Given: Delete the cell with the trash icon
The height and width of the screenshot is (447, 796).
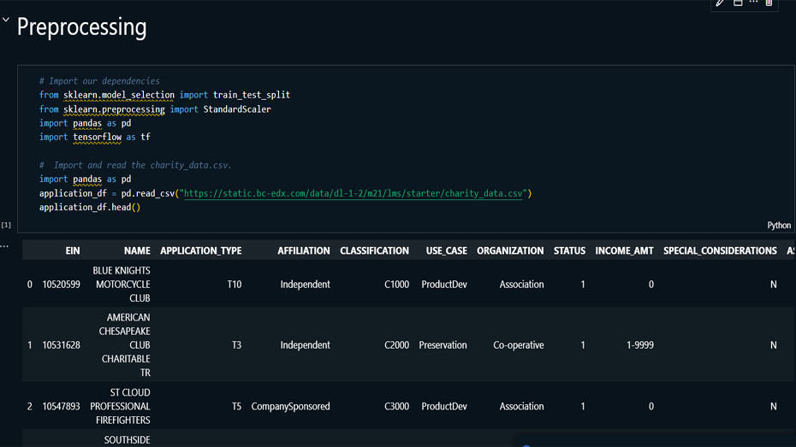Looking at the screenshot, I should 769,3.
